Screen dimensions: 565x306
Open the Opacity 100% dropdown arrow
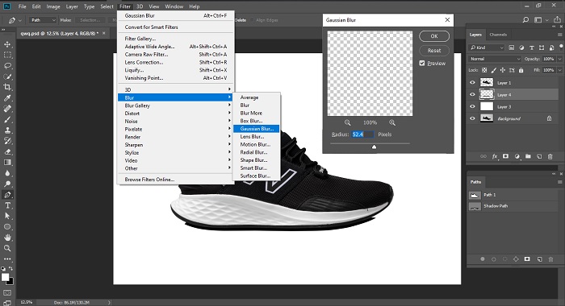pos(559,59)
